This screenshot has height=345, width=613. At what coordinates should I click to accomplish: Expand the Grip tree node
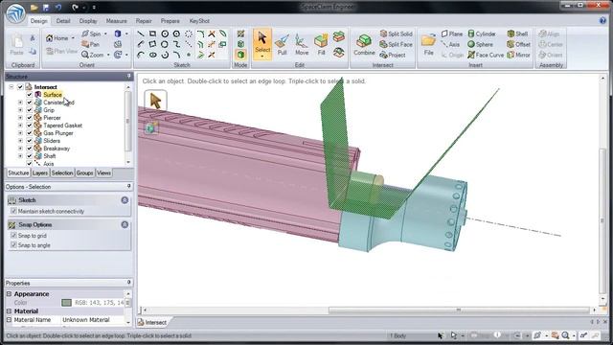coord(20,110)
